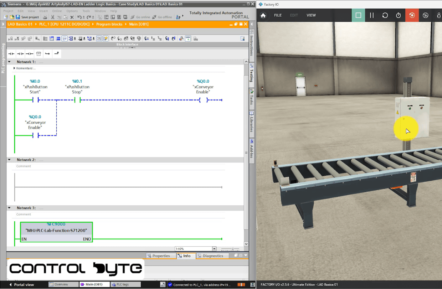Click the Factory IO home icon

(x=263, y=15)
